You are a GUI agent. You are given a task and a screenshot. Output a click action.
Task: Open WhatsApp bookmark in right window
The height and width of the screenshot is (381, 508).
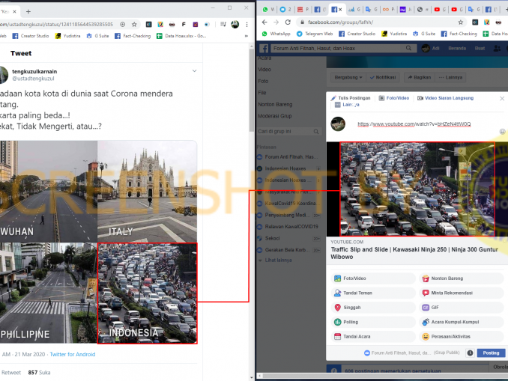click(x=276, y=34)
